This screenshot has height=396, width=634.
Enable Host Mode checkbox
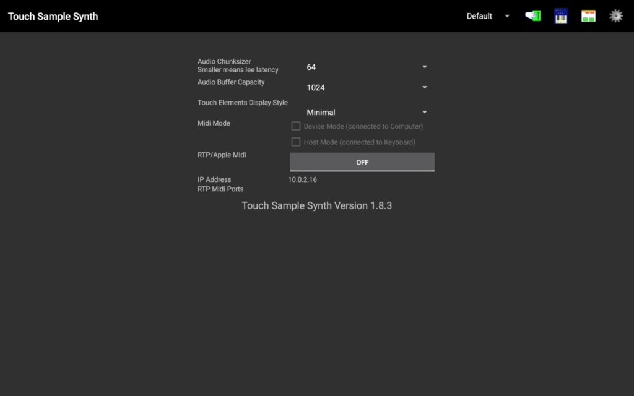(296, 142)
